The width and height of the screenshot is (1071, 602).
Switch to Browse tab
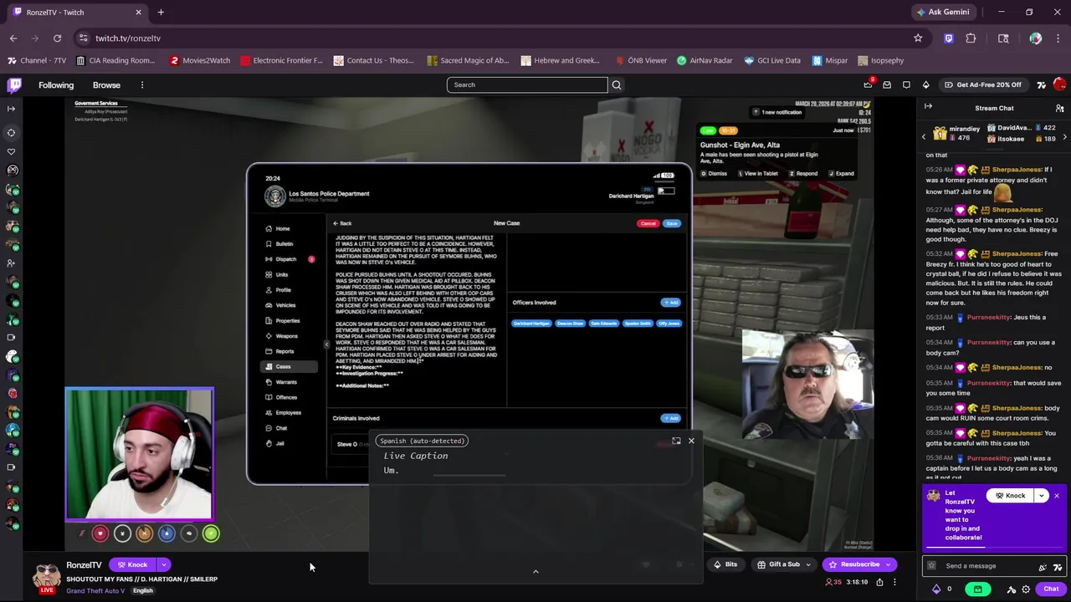(x=106, y=84)
